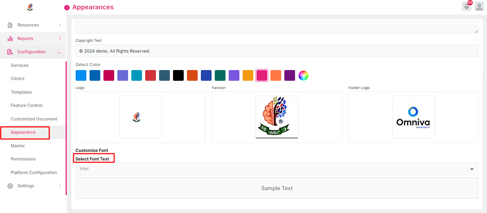Click the Omniva footer logo thumbnail
The image size is (487, 213).
coord(413,117)
